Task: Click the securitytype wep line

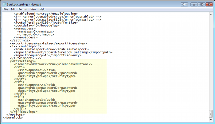Action: point(47,106)
